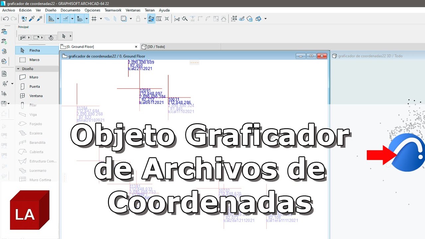This screenshot has height=239, width=425.
Task: Select the Inject Parameters syringe
Action: coord(40,19)
